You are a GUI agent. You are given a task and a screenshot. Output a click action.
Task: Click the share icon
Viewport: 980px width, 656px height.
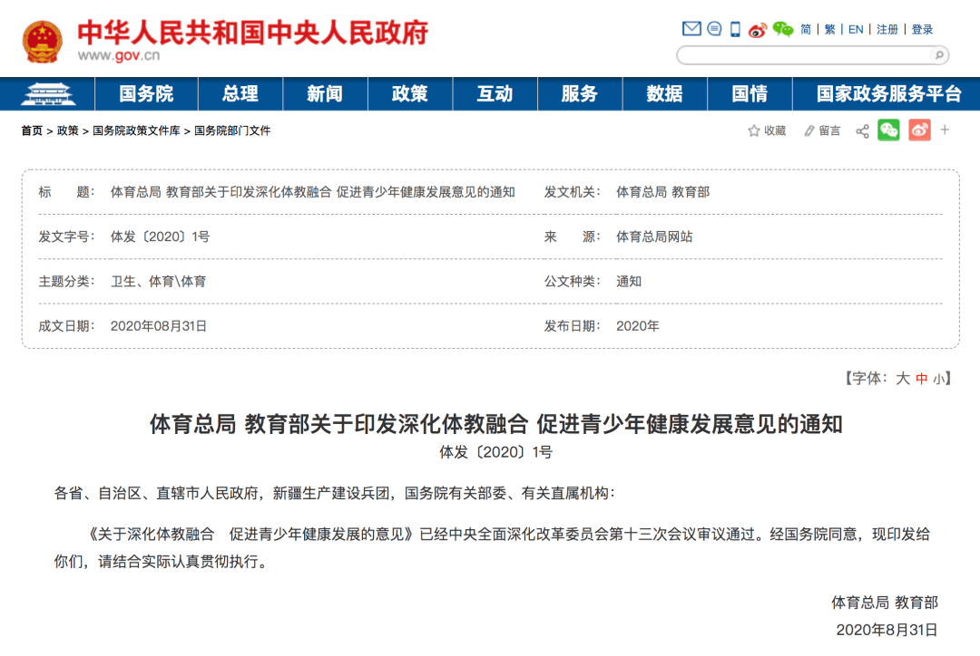click(x=863, y=130)
